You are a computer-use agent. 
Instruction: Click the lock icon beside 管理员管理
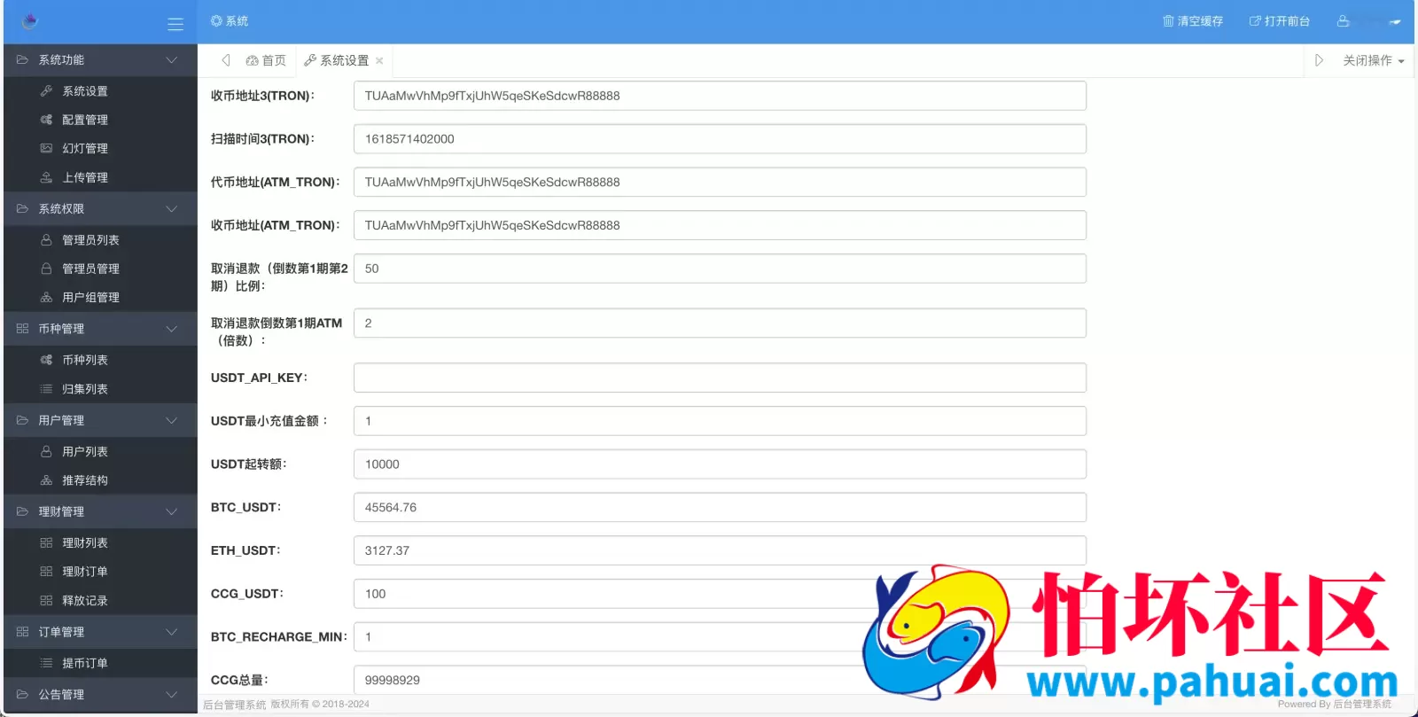coord(46,269)
